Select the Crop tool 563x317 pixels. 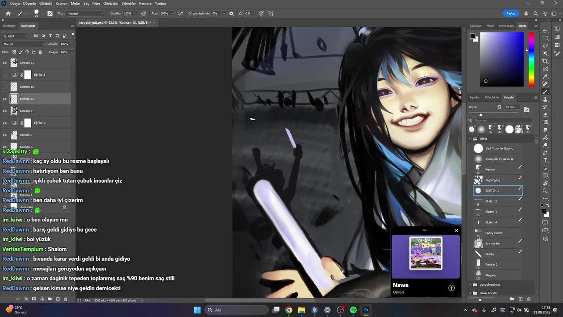545,61
